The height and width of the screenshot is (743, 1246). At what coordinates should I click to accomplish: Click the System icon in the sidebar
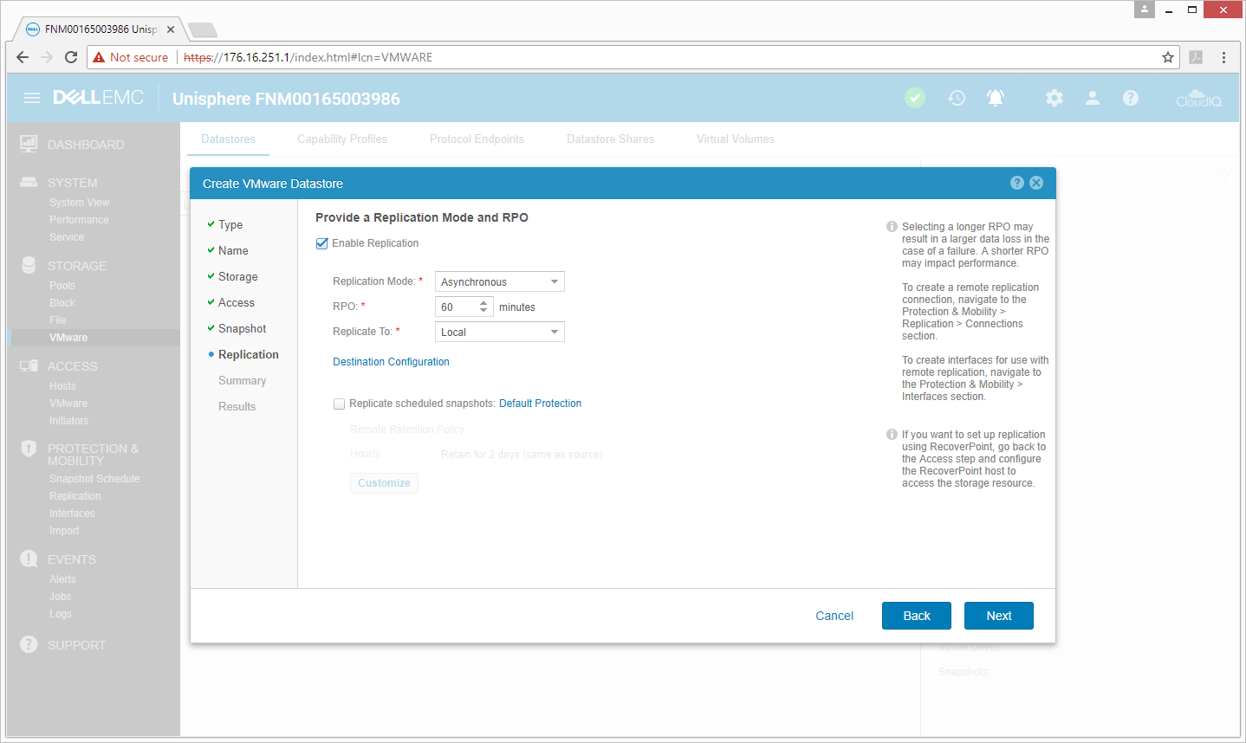(x=29, y=182)
